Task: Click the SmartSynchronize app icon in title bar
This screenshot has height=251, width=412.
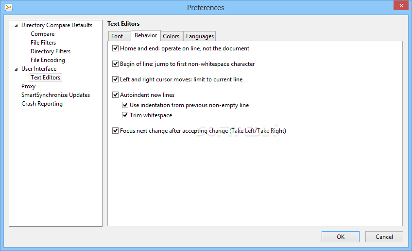Action: pos(9,7)
